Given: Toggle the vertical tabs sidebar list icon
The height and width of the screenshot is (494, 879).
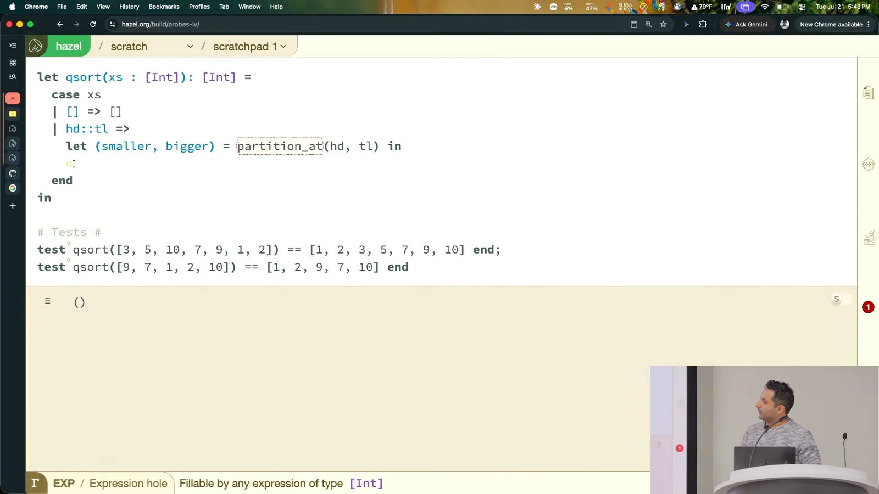Looking at the screenshot, I should (13, 46).
